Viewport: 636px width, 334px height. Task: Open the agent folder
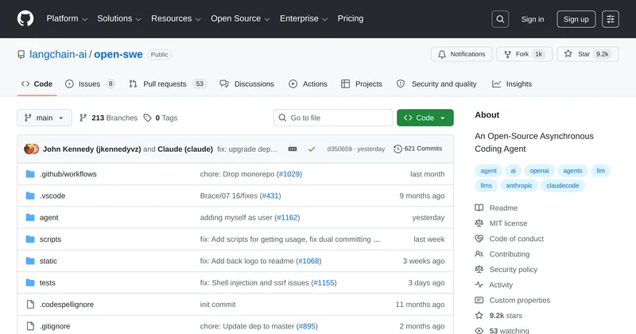49,217
